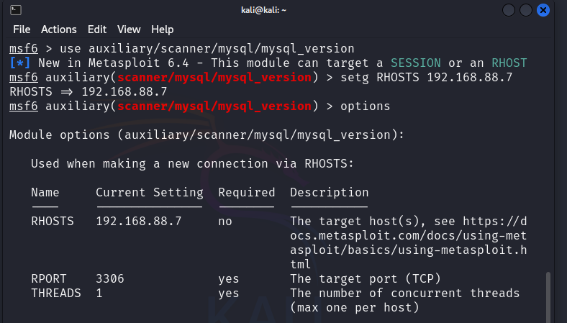Screen dimensions: 567x323
Task: Click the "Description" column header
Action: [x=330, y=192]
